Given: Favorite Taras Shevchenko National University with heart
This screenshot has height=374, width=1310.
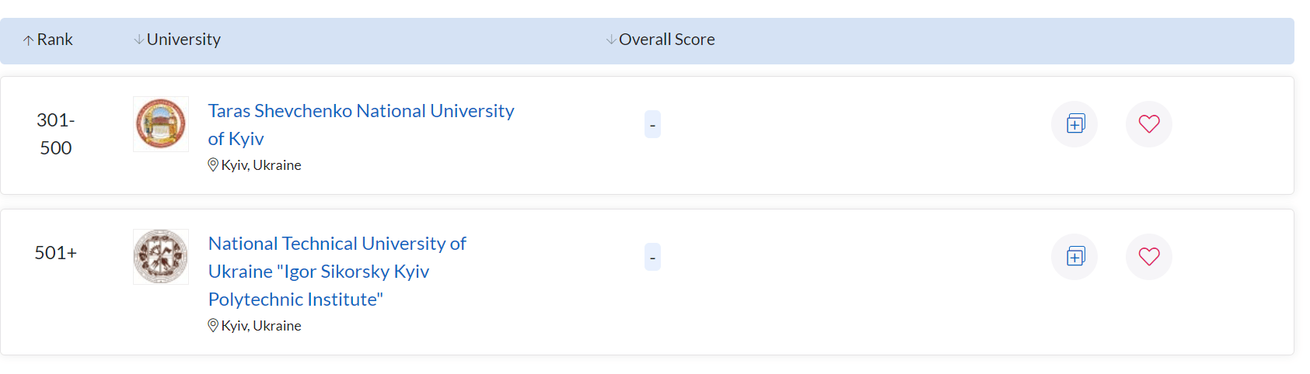Looking at the screenshot, I should coord(1149,124).
